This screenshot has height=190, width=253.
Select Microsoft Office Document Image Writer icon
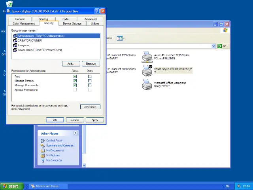click(x=147, y=84)
